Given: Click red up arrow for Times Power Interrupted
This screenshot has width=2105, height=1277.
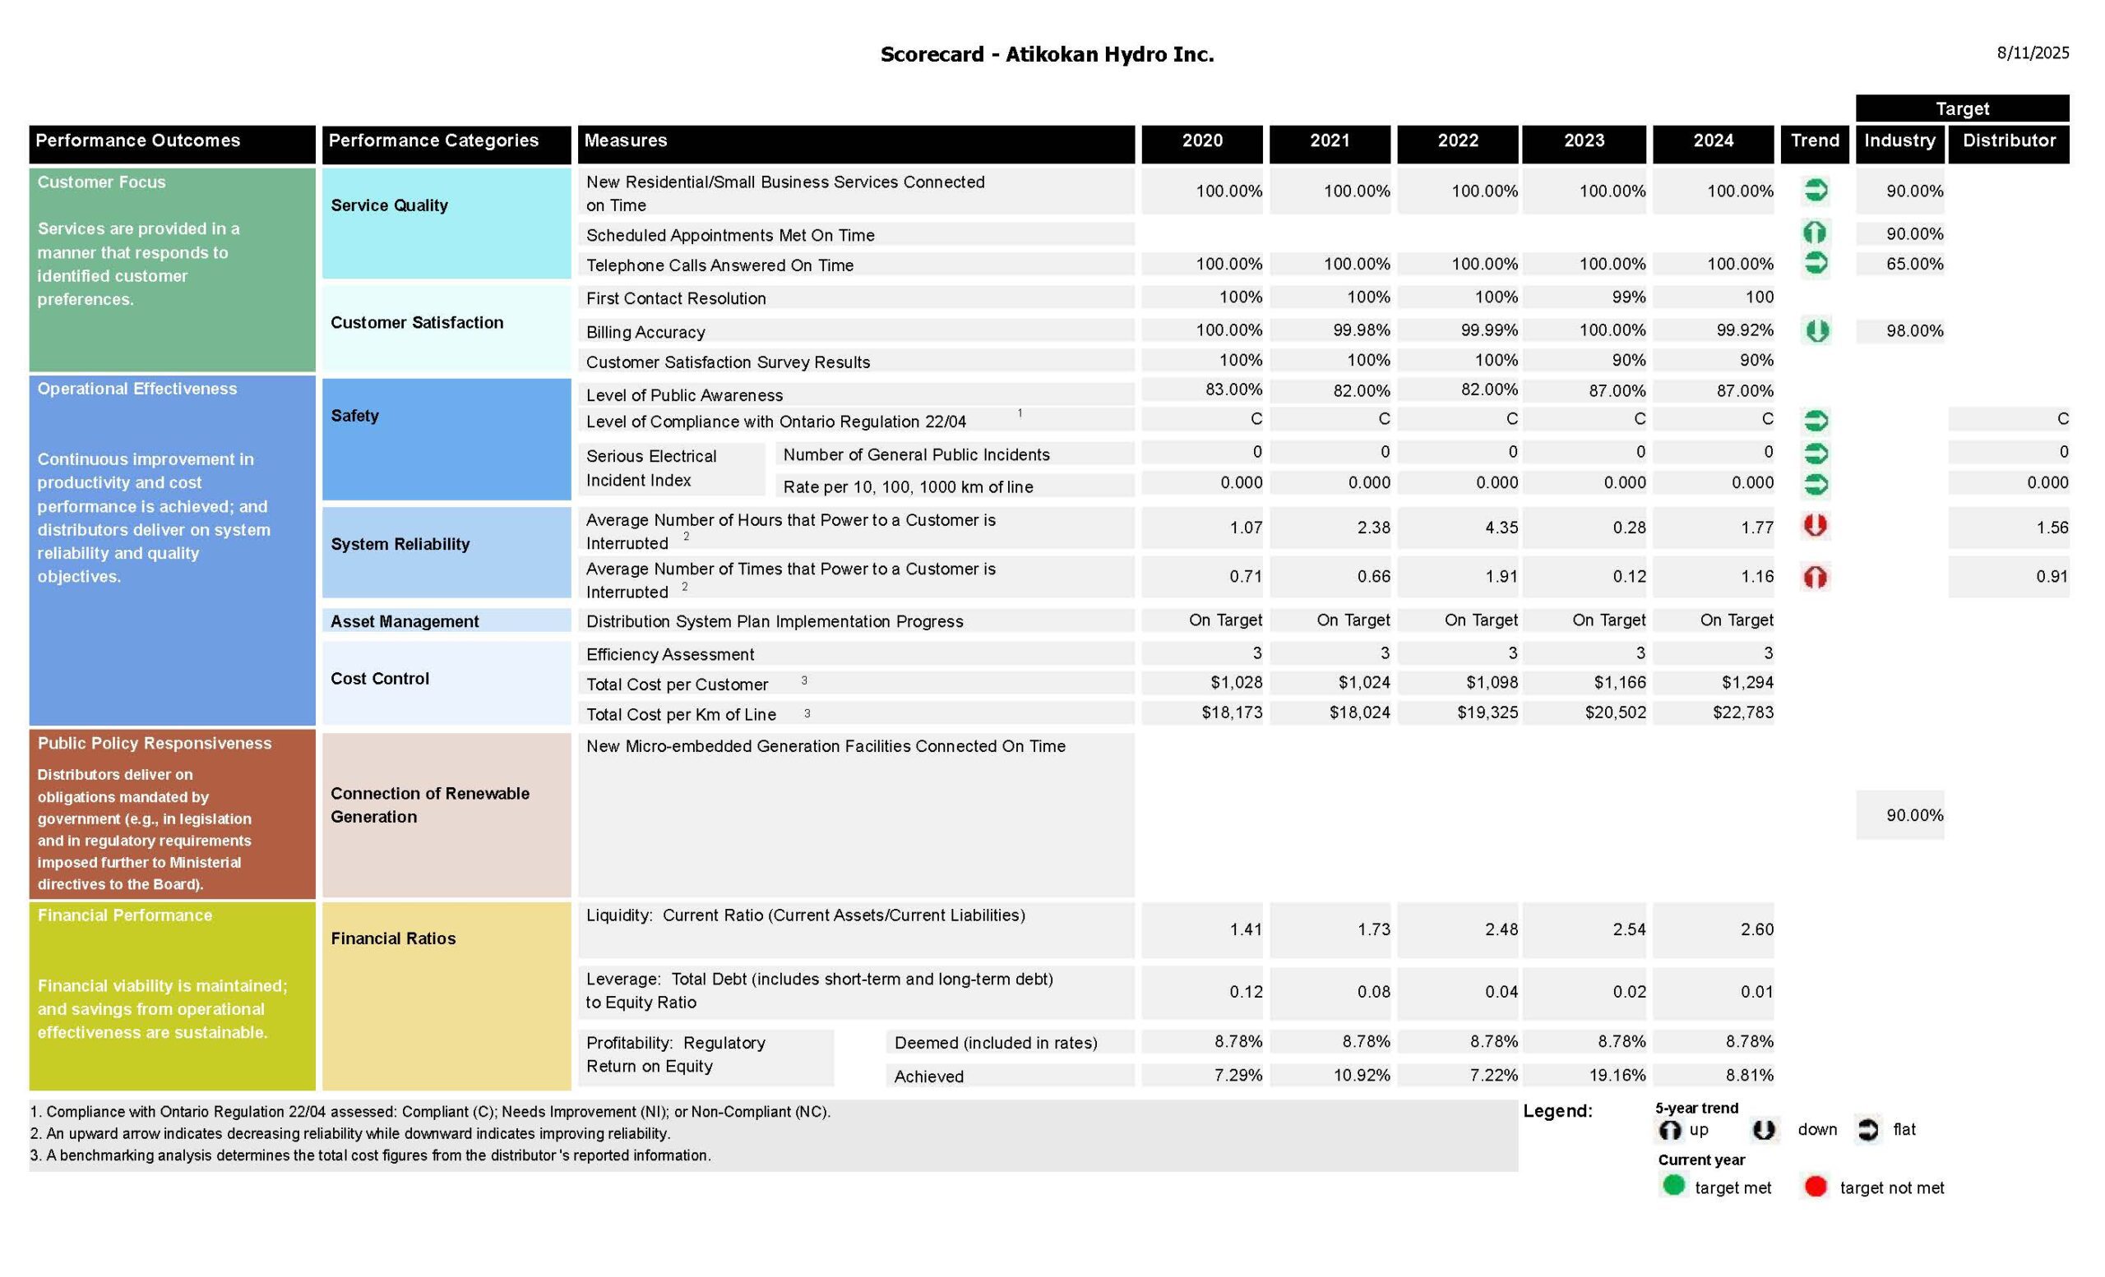Looking at the screenshot, I should coord(1816,578).
